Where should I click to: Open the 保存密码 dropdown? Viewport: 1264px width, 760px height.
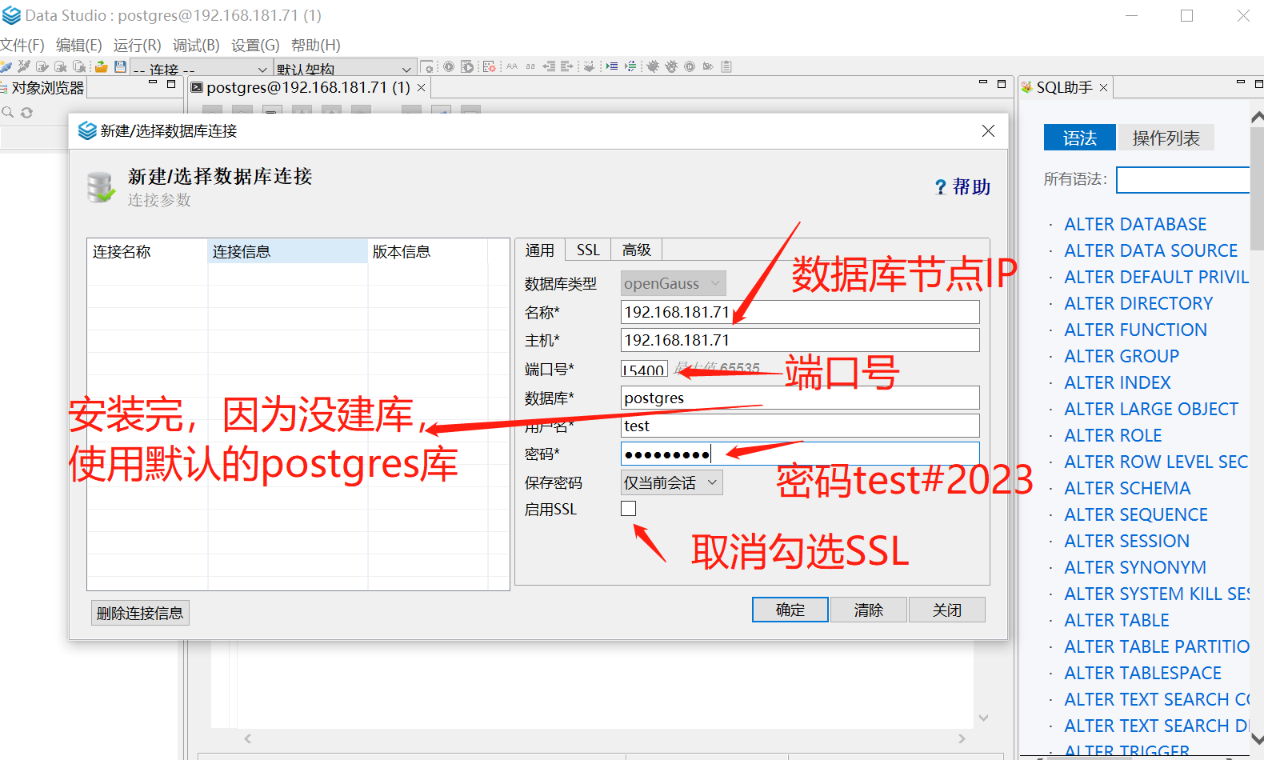(x=672, y=482)
